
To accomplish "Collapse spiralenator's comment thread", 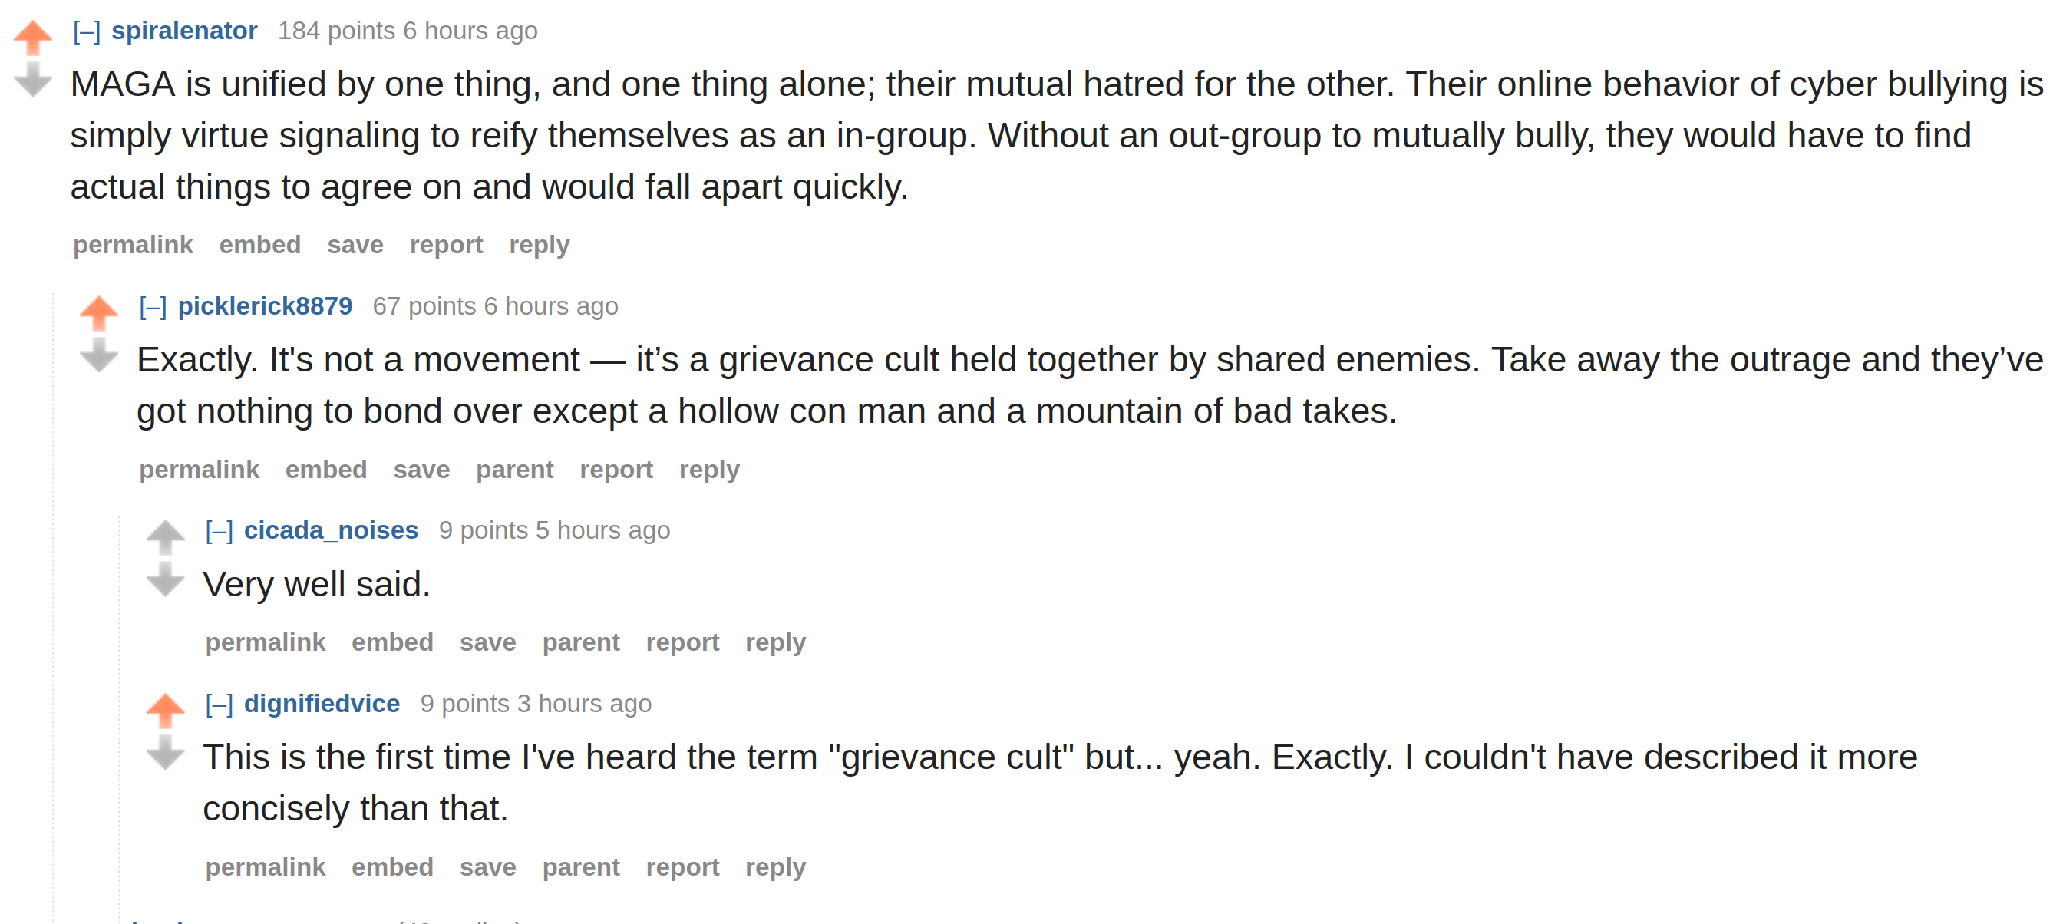I will [x=87, y=31].
